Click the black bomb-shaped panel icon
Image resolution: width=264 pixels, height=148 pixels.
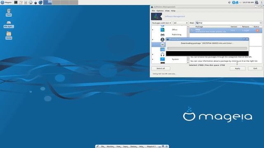click(x=35, y=2)
